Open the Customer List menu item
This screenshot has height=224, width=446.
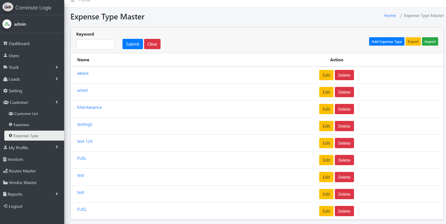coord(26,114)
